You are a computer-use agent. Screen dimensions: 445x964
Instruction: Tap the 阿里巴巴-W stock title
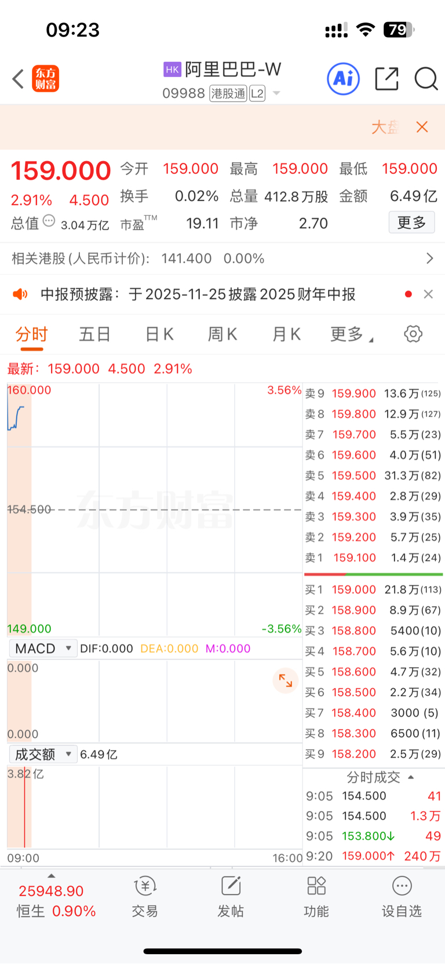pyautogui.click(x=233, y=70)
